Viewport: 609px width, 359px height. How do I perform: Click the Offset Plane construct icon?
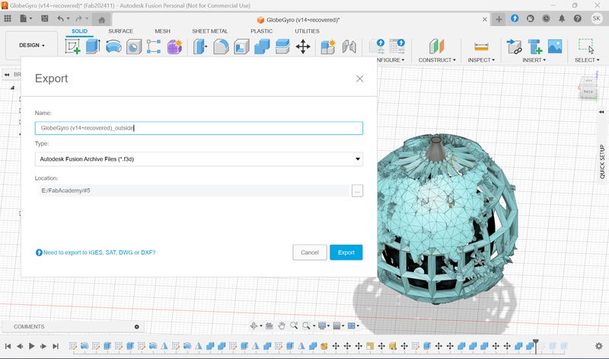pos(436,46)
